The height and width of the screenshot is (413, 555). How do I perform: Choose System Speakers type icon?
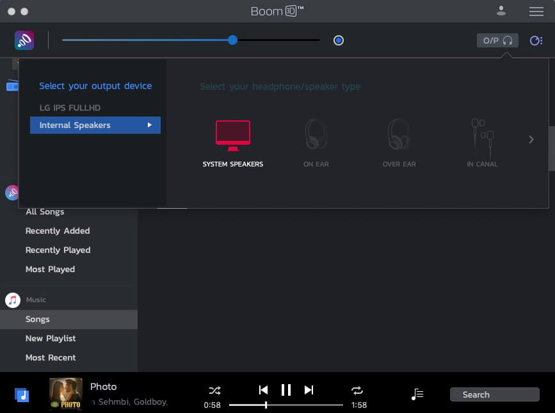tap(233, 136)
